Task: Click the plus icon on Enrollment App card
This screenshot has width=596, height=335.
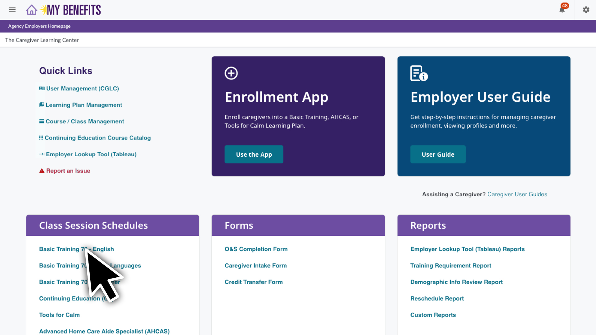Action: click(231, 73)
